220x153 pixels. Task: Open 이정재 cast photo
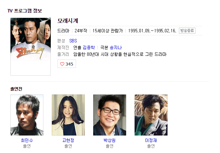tap(151, 115)
